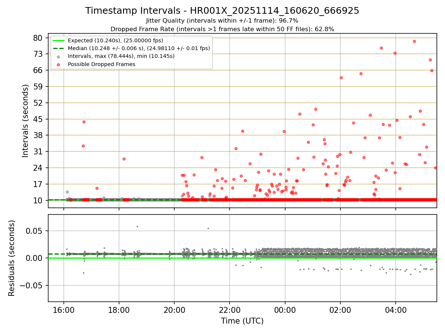Click the 00:00 x-axis tick label
The width and height of the screenshot is (445, 334).
coord(285,310)
